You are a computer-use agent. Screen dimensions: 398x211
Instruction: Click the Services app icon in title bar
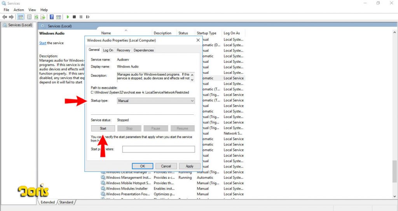[x=3, y=3]
